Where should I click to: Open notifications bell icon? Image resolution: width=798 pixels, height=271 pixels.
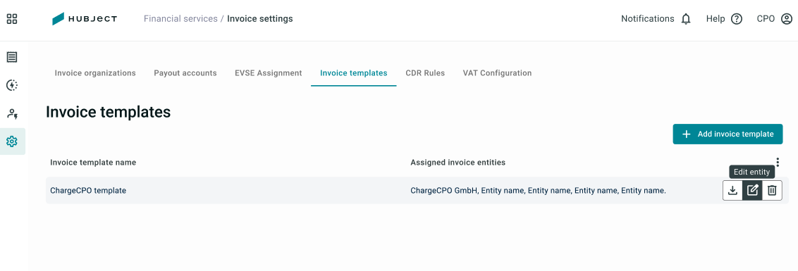click(686, 19)
